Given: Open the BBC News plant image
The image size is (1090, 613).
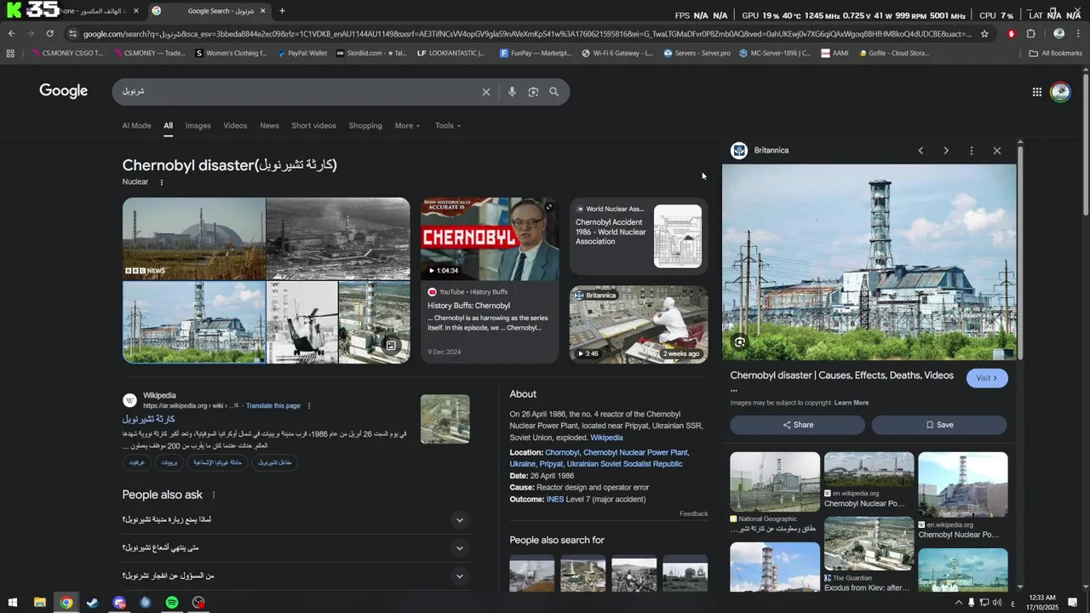Looking at the screenshot, I should point(194,238).
